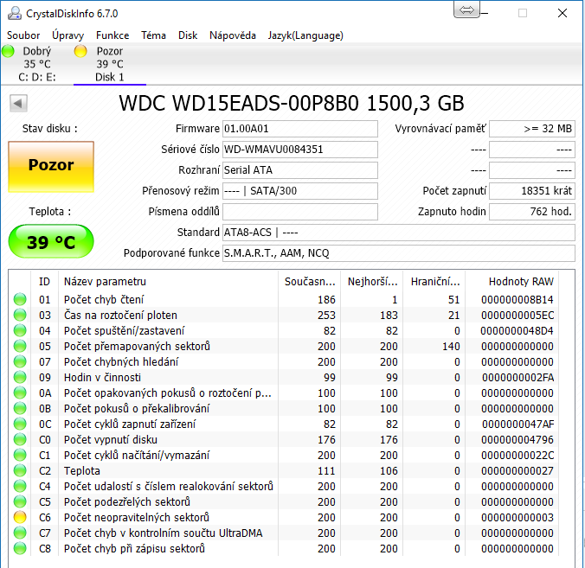Screen dimensions: 585x568
Task: Click the Podporované funkce field
Action: coord(398,253)
